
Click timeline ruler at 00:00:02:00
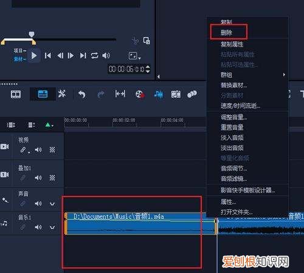[x=124, y=120]
